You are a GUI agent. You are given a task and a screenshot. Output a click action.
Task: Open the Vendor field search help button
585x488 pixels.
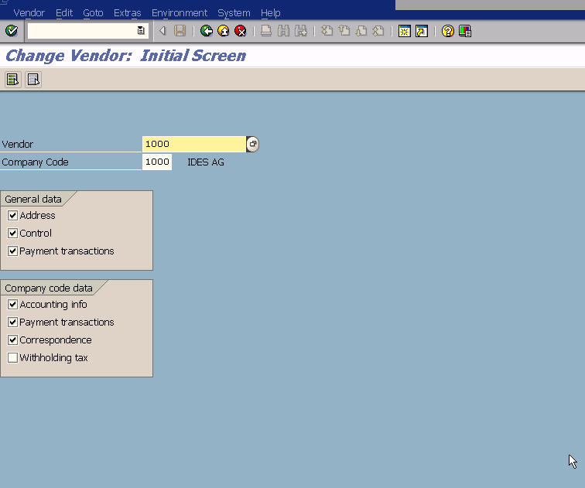click(x=252, y=144)
